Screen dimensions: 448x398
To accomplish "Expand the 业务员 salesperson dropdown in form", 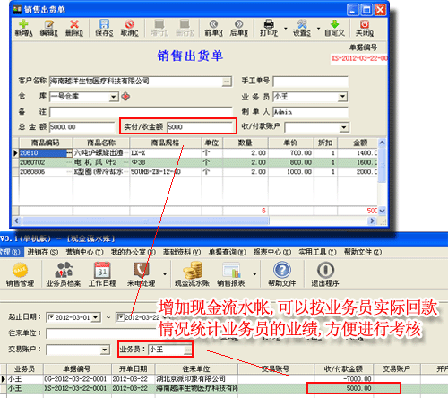I will pos(342,97).
